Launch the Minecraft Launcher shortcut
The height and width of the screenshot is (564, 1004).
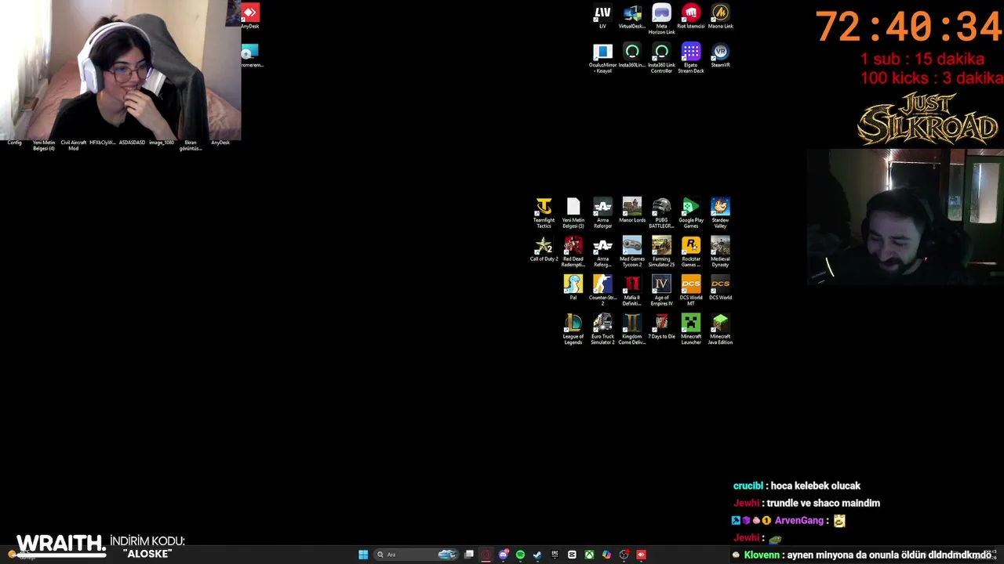tap(691, 330)
